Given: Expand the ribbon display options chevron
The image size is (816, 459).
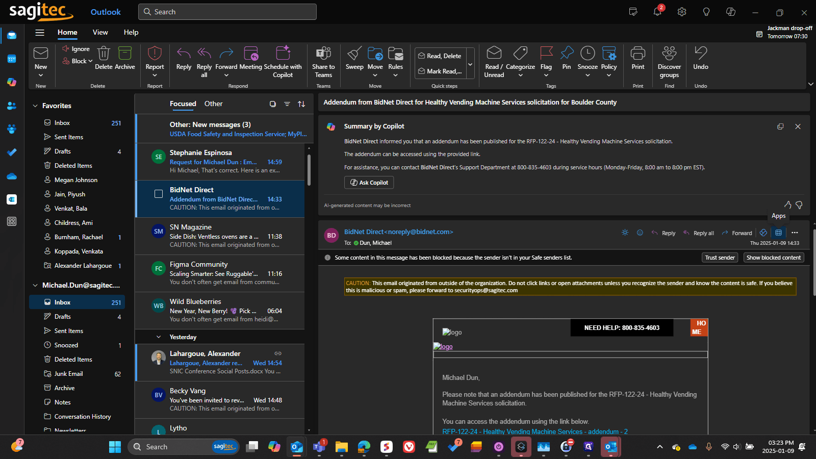Looking at the screenshot, I should [x=811, y=84].
